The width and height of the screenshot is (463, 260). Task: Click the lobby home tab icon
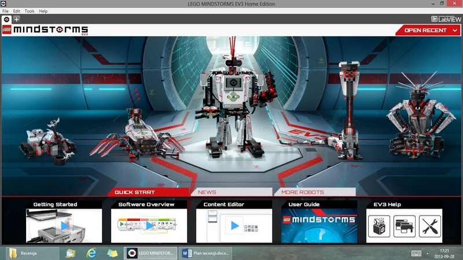(x=6, y=20)
